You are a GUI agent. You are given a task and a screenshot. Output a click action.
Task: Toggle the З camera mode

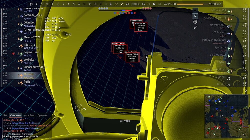point(100,4)
